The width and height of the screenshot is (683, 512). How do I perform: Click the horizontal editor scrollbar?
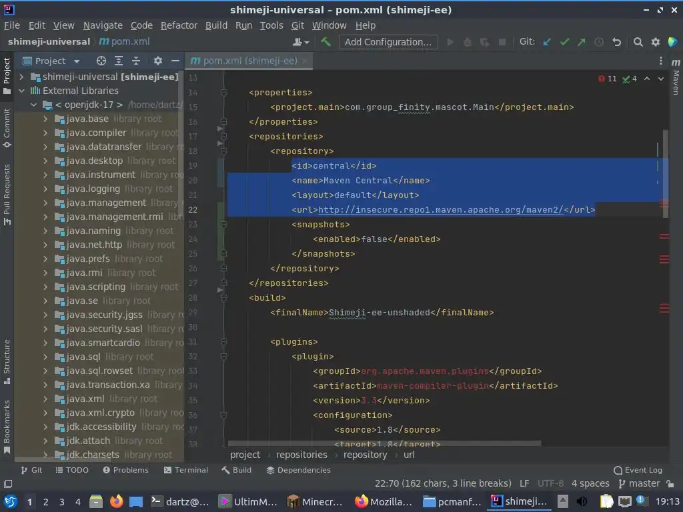pyautogui.click(x=384, y=443)
